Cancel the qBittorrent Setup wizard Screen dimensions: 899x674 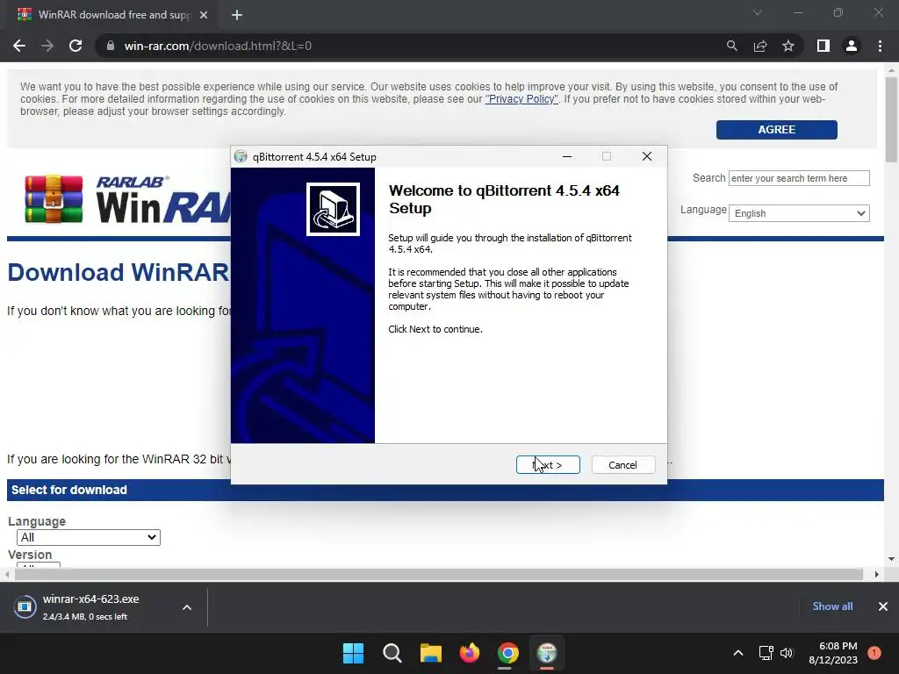(x=622, y=465)
